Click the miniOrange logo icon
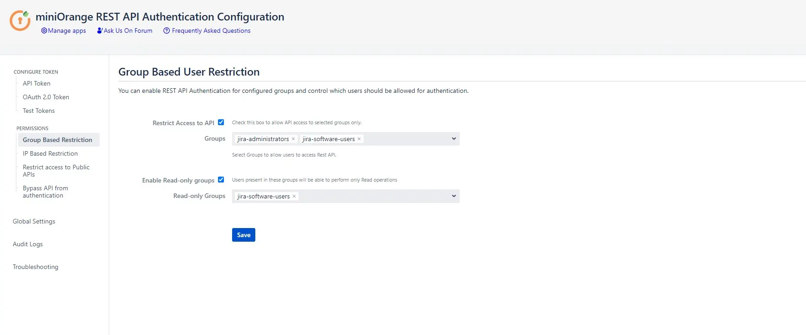806x335 pixels. point(20,20)
